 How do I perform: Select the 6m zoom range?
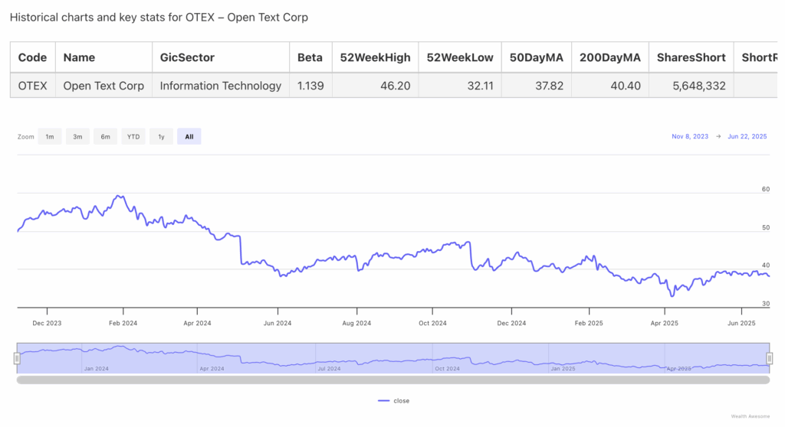[105, 136]
